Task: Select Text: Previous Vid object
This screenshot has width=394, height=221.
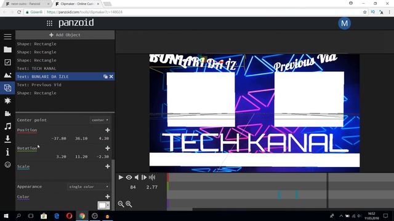Action: click(65, 85)
